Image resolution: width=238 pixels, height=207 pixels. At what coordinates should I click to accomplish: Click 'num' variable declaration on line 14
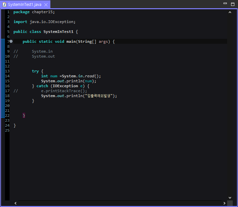54,76
